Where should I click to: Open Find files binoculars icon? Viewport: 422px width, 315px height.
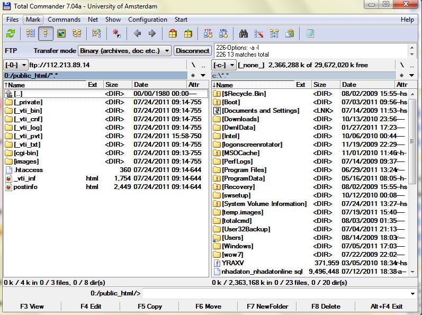[x=244, y=34]
